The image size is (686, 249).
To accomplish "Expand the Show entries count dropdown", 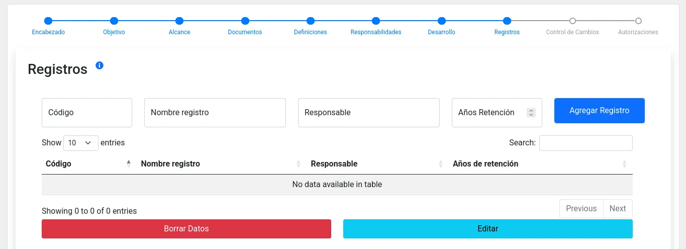I will tap(80, 143).
